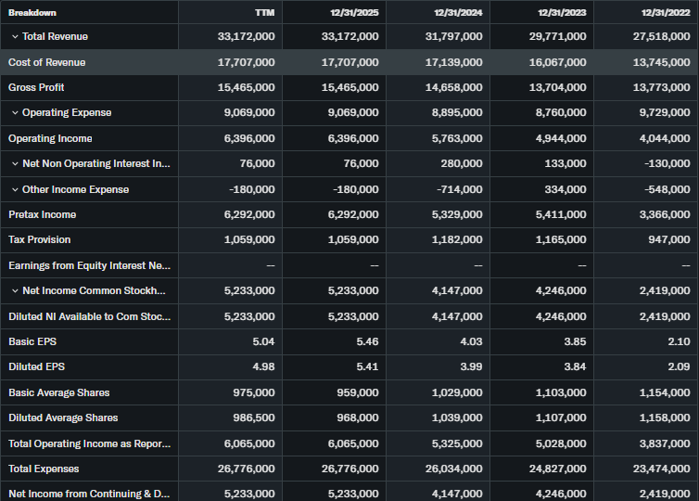This screenshot has height=501, width=699.
Task: Click the 12/31/2023 column header
Action: pos(561,12)
